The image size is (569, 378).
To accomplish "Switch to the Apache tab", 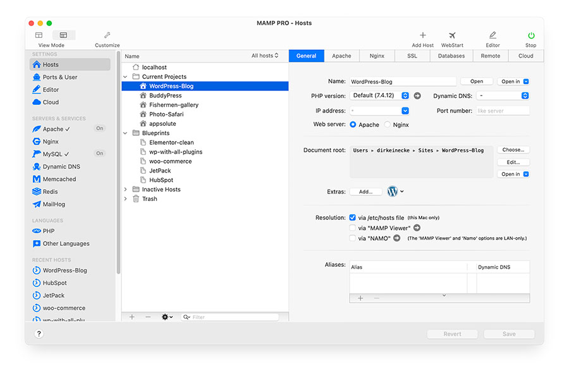I will coord(341,56).
